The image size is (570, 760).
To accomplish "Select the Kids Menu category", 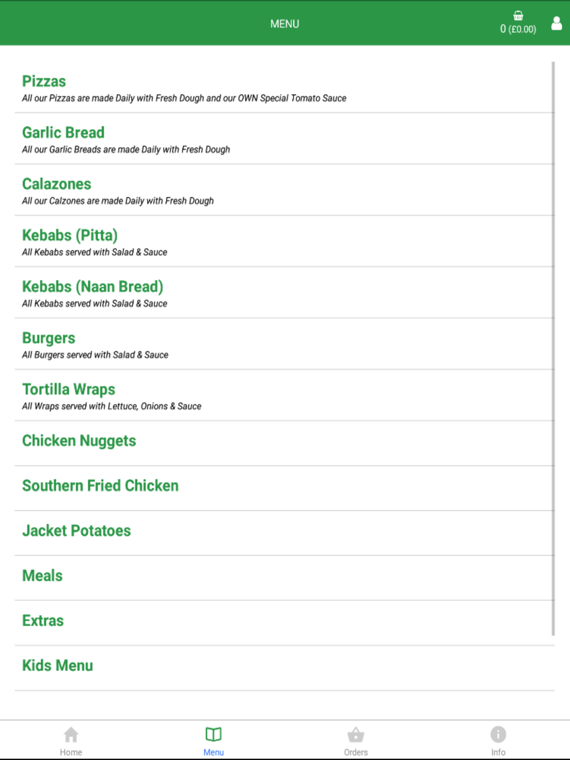I will pos(284,668).
